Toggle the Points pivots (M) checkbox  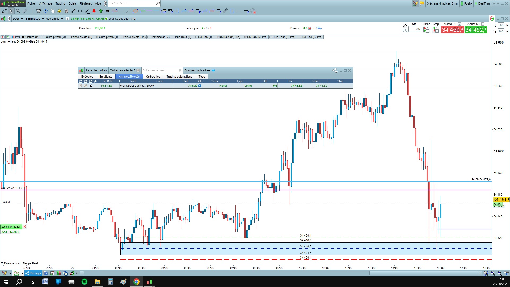tap(42, 37)
